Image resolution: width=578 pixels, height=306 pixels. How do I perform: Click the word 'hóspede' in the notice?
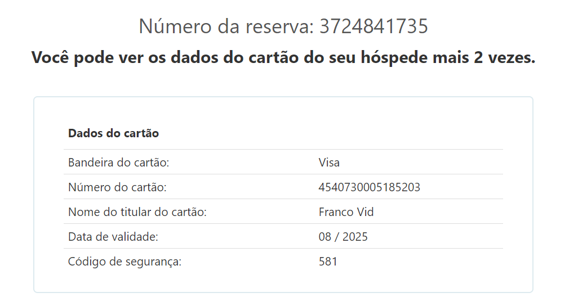[394, 57]
